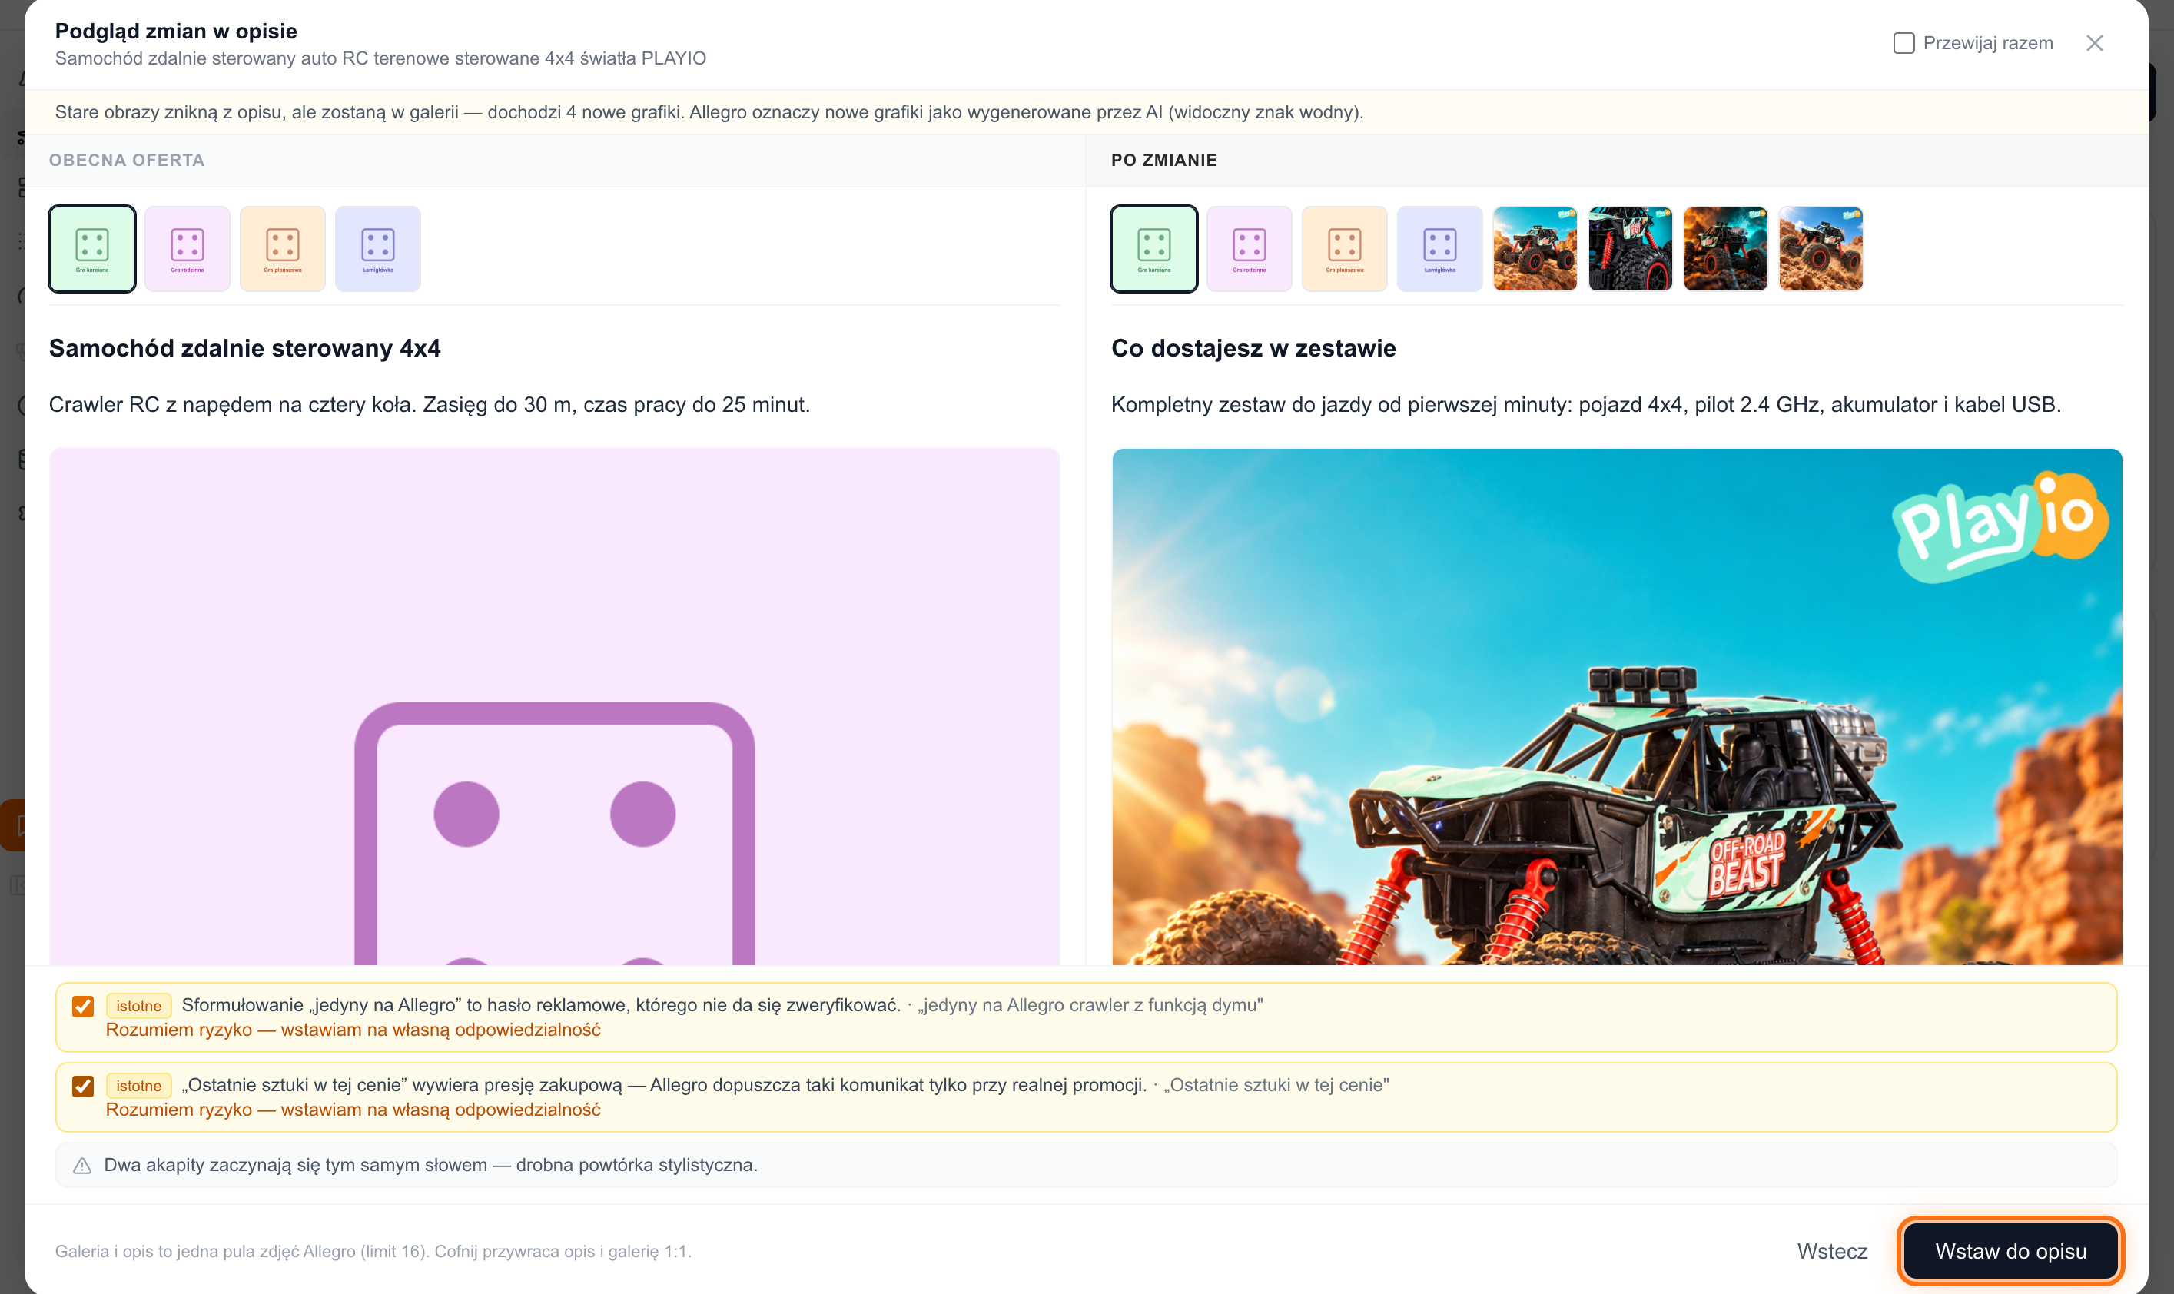This screenshot has height=1294, width=2174.
Task: Click the heading "Co dostajesz w zestawie"
Action: 1253,348
